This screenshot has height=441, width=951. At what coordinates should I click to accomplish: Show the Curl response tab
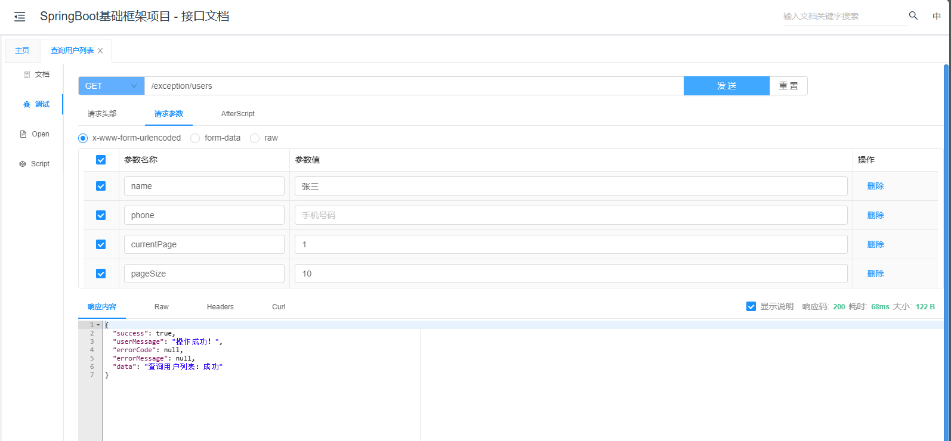pyautogui.click(x=279, y=307)
